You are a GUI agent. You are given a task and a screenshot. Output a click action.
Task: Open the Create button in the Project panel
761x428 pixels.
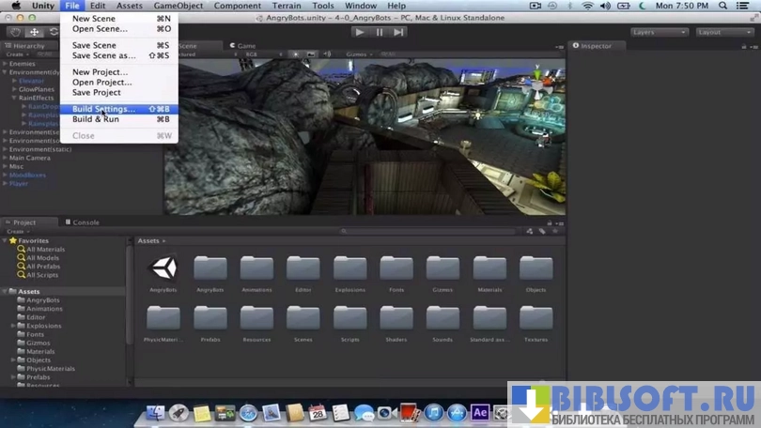(16, 231)
